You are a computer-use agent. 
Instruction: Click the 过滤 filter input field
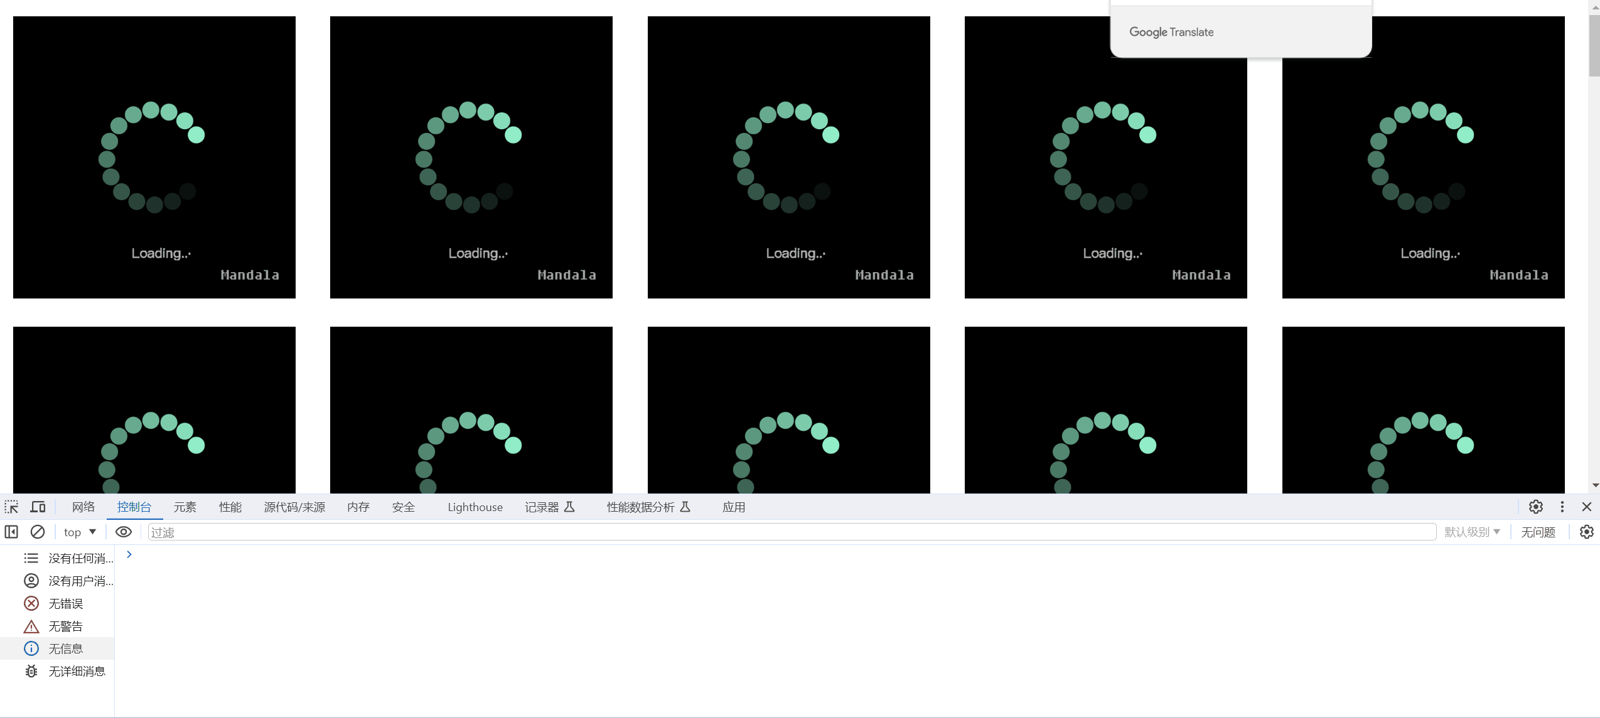tap(791, 532)
